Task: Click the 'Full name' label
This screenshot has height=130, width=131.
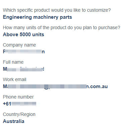Action: pos(13,62)
